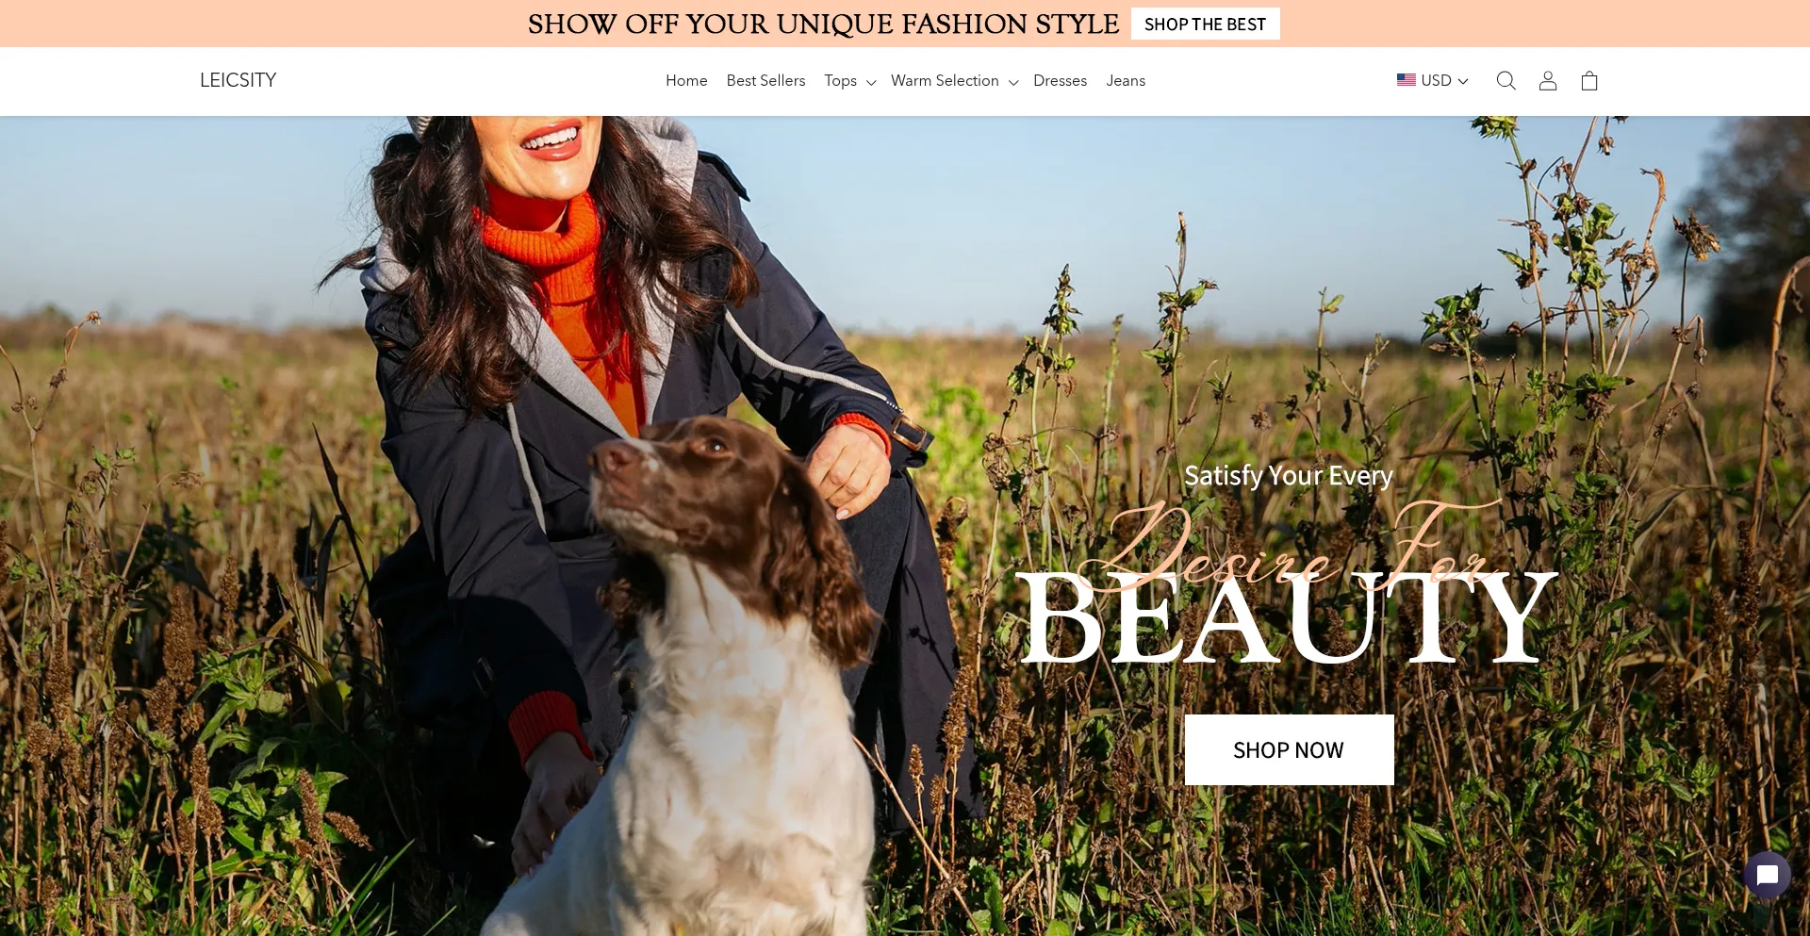
Task: Expand the USD currency selector
Action: tap(1432, 81)
